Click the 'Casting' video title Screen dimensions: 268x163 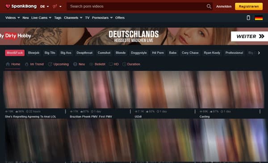[205, 117]
